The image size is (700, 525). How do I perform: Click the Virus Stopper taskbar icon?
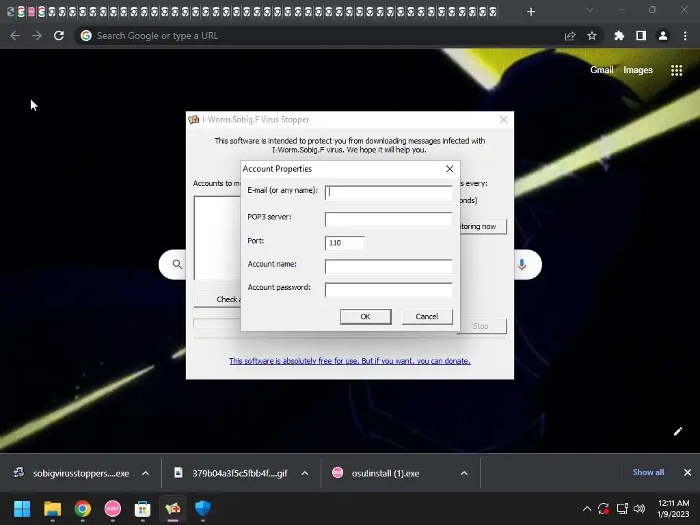click(x=173, y=509)
